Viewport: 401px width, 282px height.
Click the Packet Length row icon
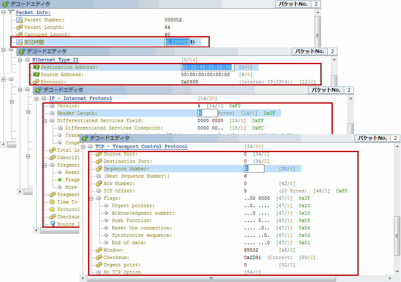pos(19,27)
